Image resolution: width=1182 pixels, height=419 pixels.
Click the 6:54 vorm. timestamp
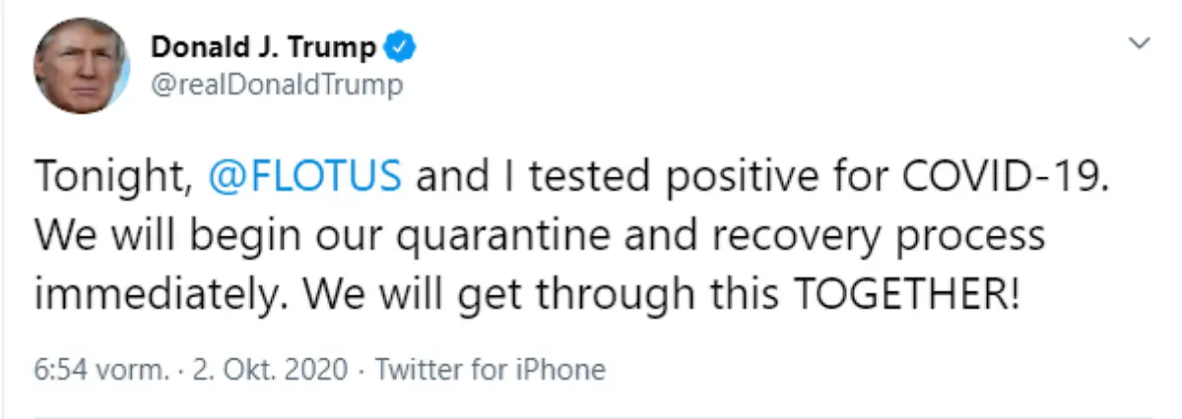coord(101,370)
